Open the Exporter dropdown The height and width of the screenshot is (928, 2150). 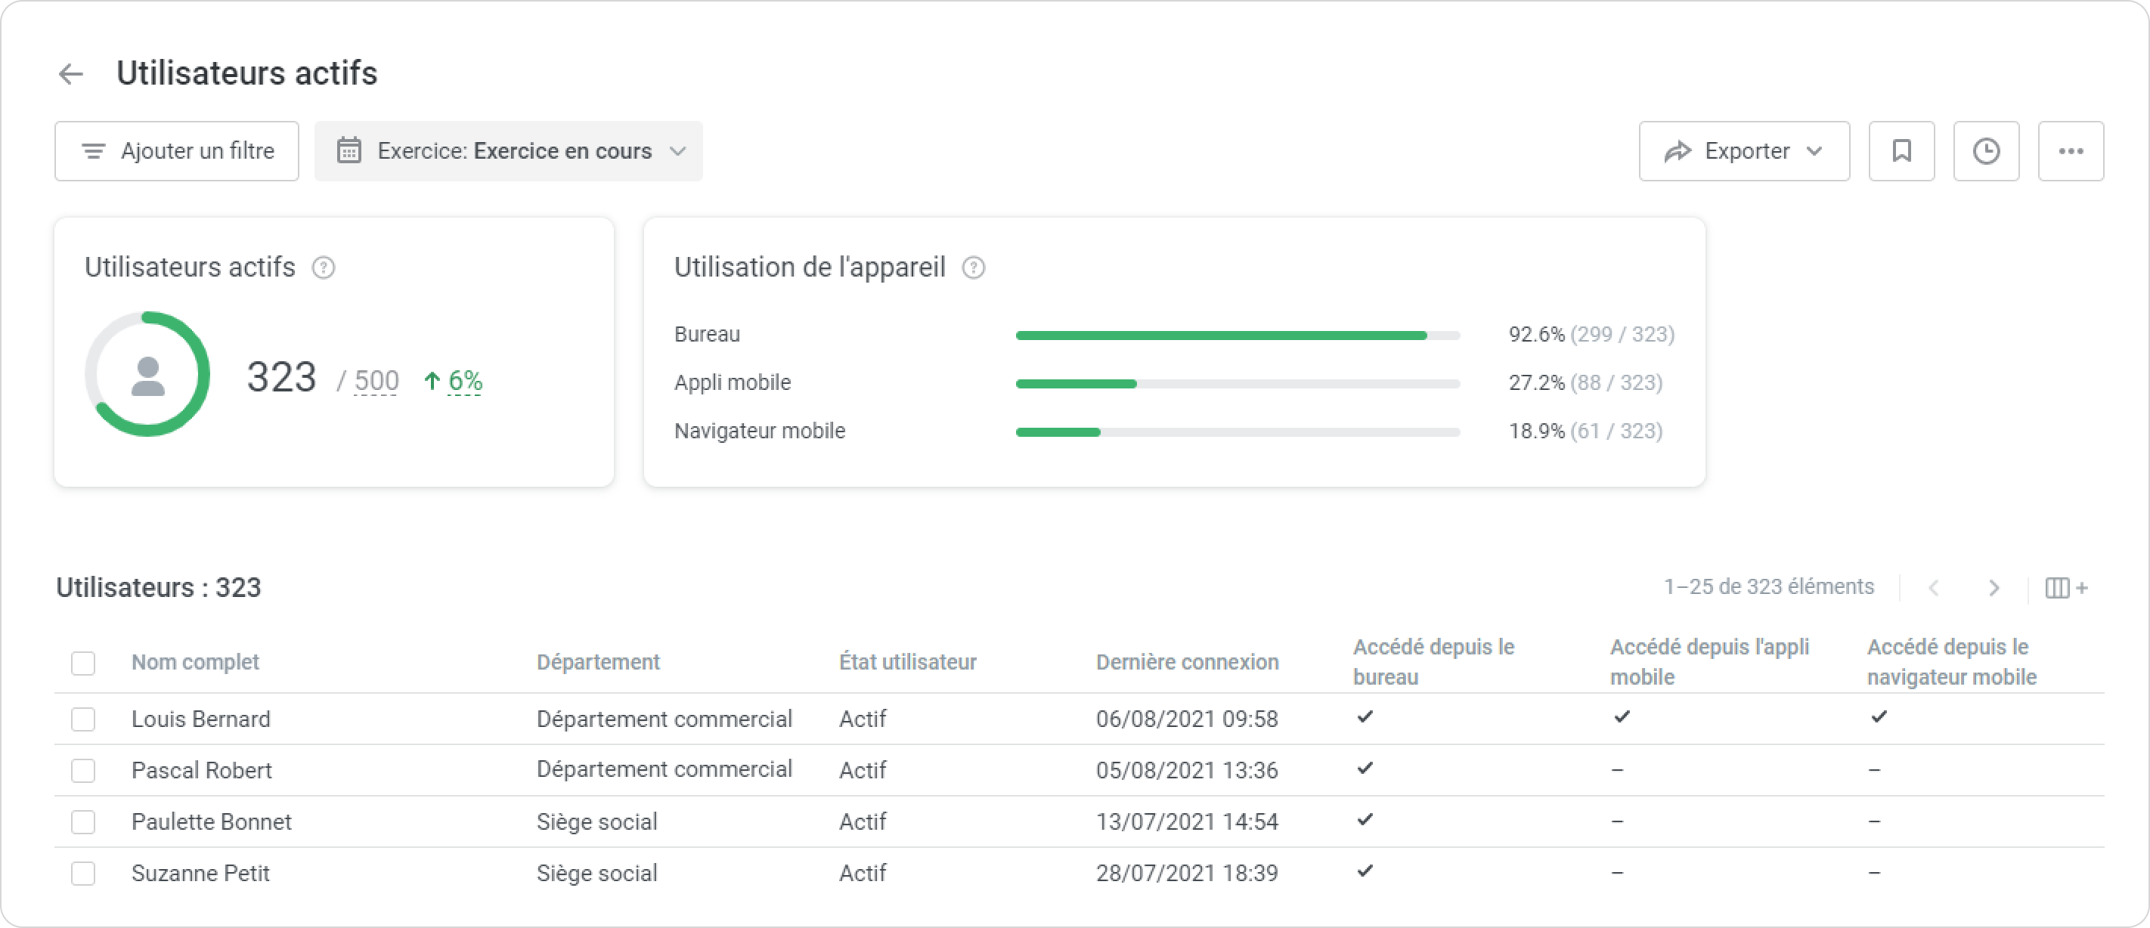1743,151
